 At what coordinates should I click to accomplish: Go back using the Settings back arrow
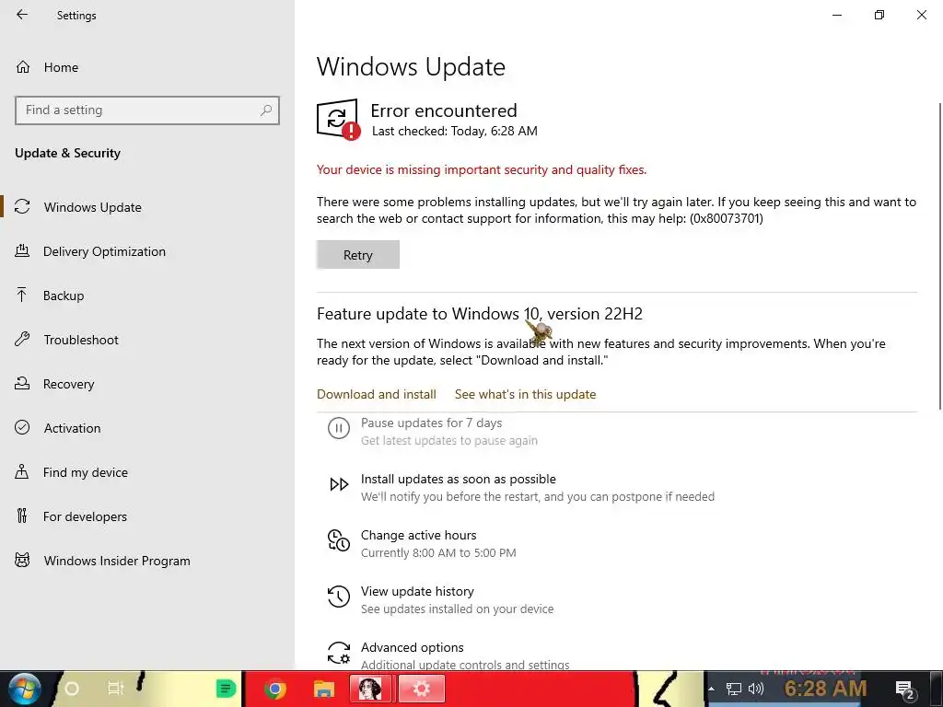point(22,15)
